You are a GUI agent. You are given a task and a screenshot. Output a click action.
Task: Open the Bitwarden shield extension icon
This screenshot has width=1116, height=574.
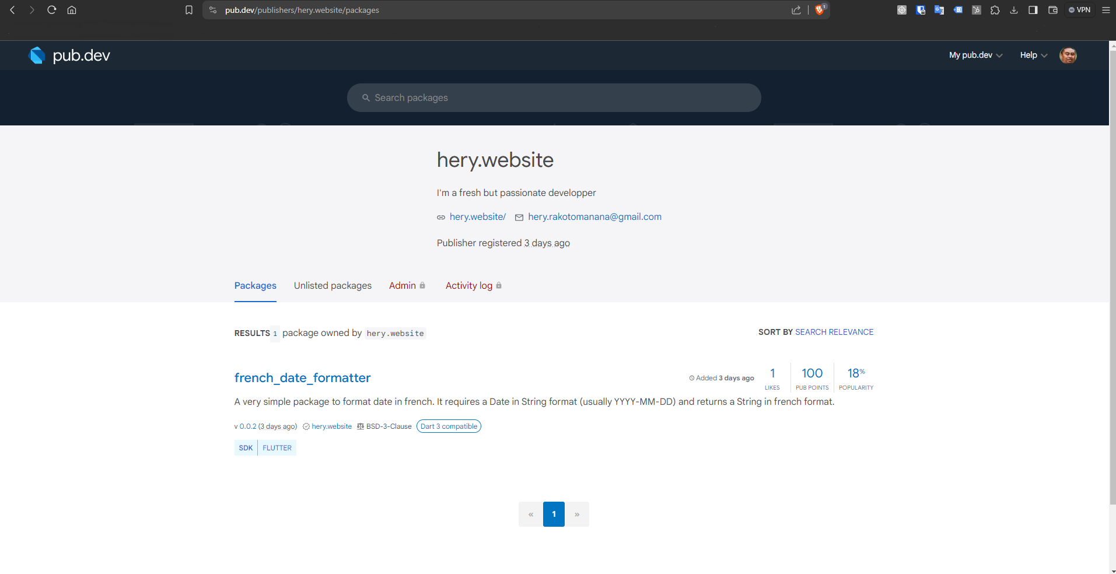[x=921, y=10]
